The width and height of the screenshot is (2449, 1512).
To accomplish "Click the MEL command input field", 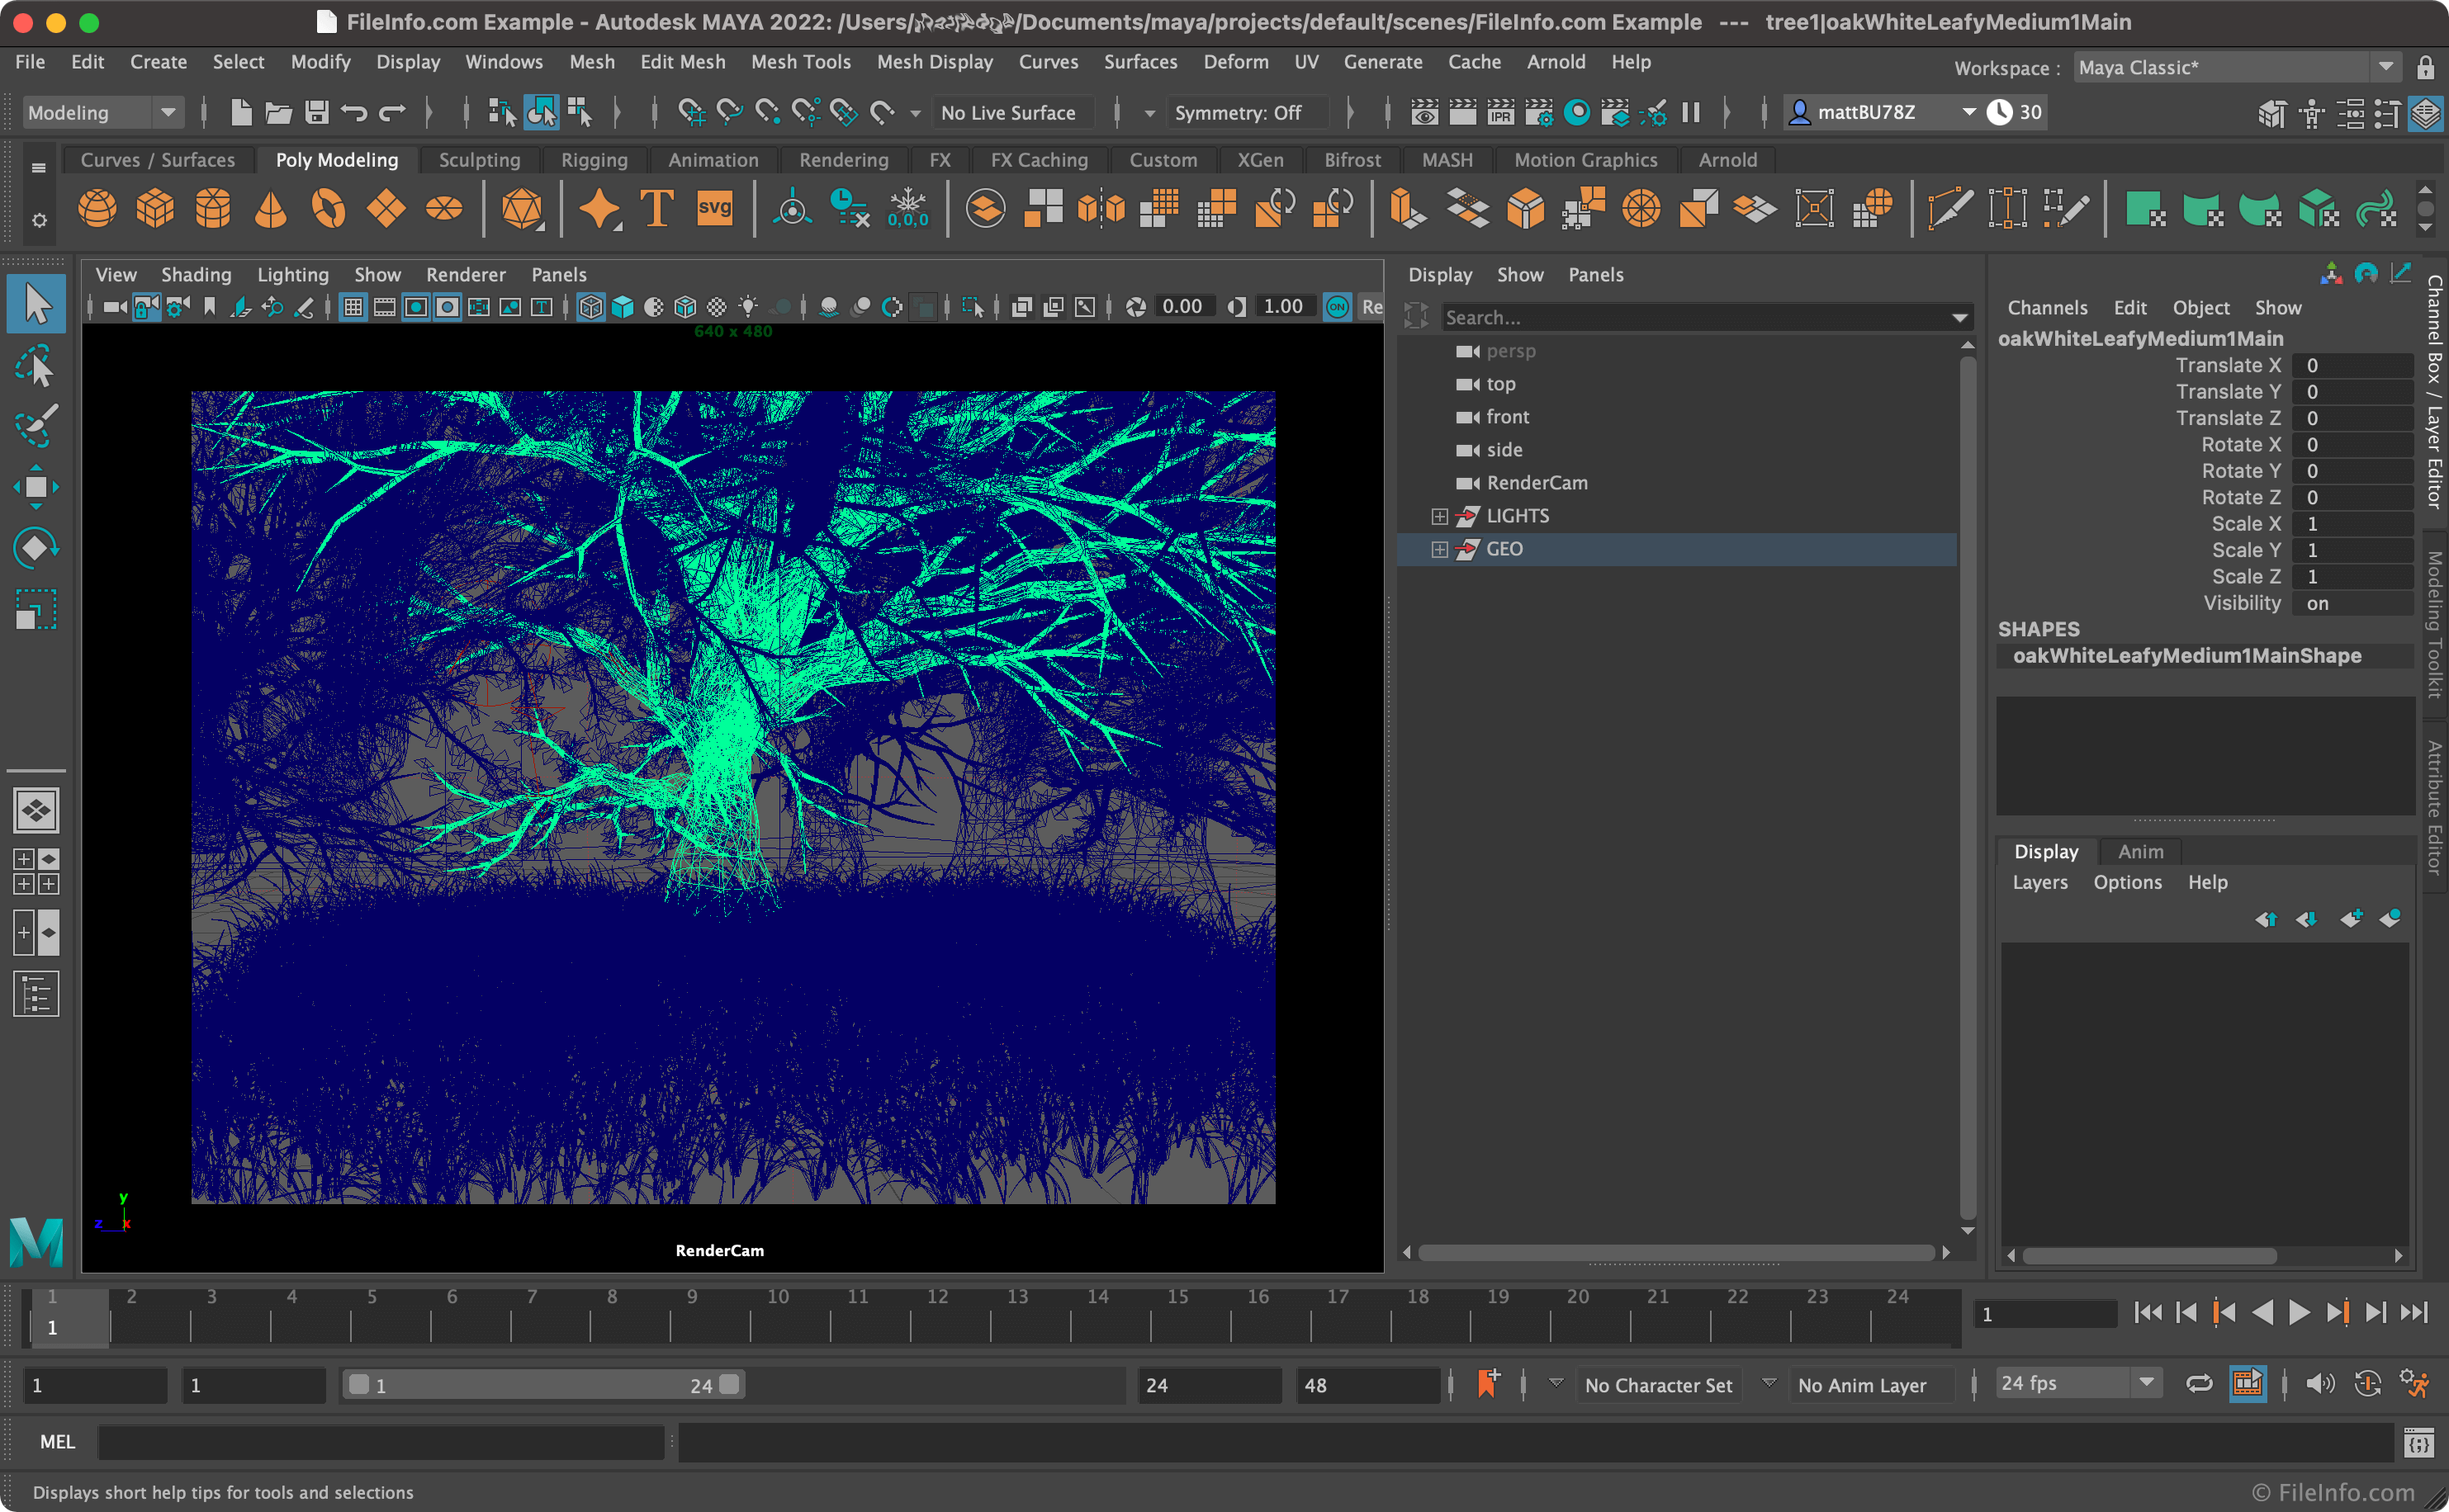I will click(380, 1442).
